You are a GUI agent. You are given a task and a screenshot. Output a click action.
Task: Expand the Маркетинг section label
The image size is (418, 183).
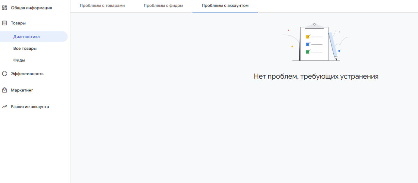(22, 90)
